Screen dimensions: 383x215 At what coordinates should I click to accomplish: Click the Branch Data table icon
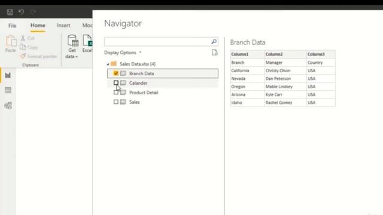point(123,73)
